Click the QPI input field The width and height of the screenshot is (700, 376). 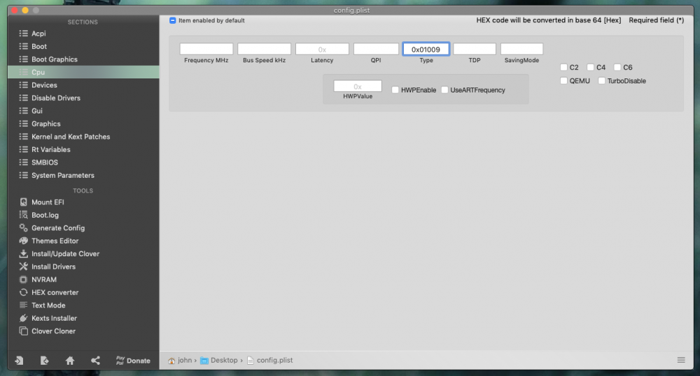pyautogui.click(x=376, y=49)
